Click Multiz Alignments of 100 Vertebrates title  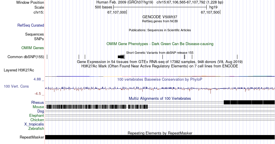click(x=160, y=98)
